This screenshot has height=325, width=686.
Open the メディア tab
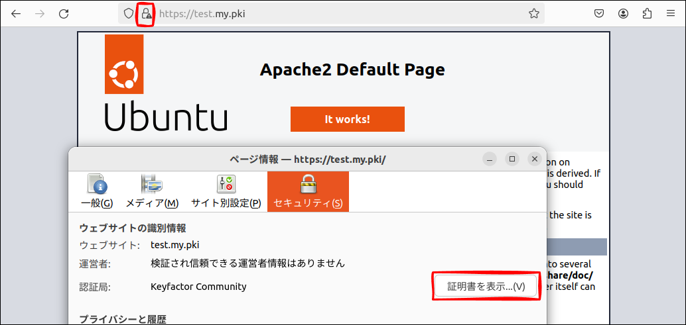152,192
